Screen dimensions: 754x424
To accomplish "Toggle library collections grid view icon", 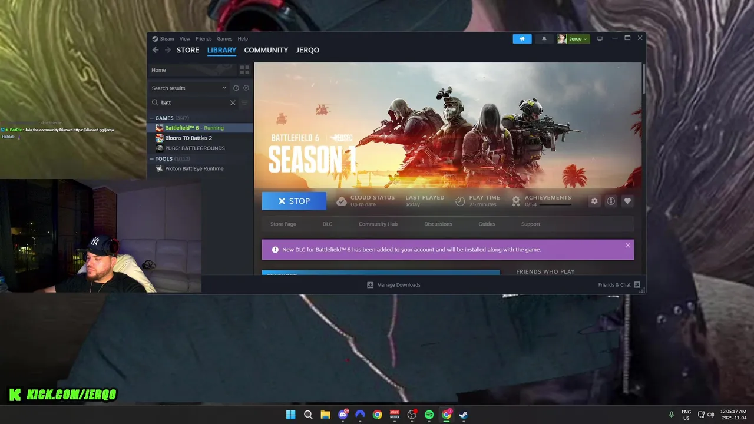I will pos(244,70).
